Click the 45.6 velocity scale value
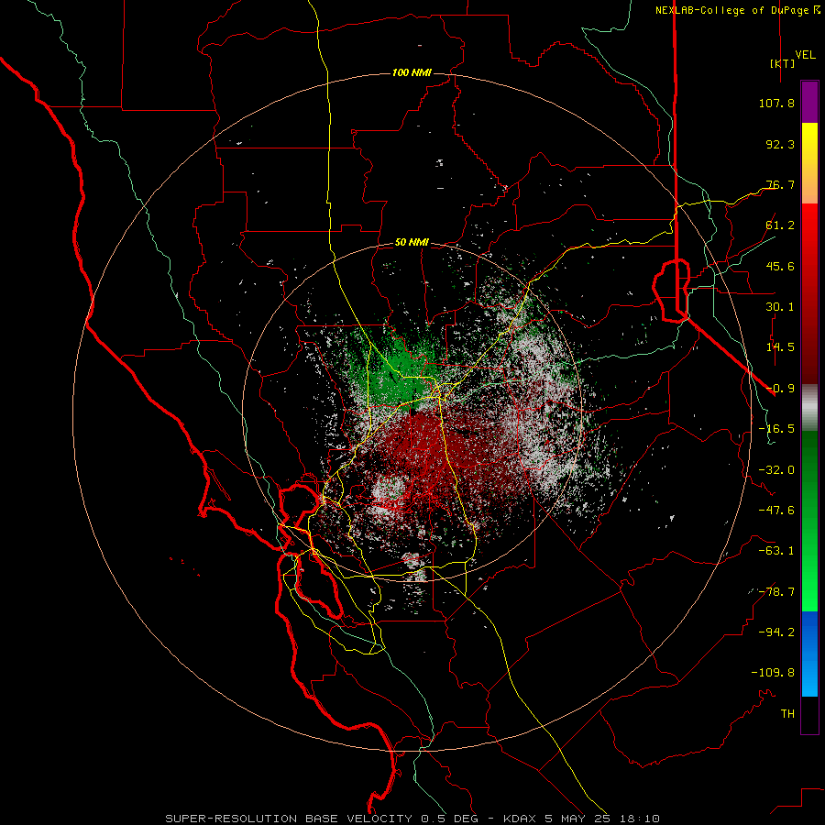 coord(780,266)
